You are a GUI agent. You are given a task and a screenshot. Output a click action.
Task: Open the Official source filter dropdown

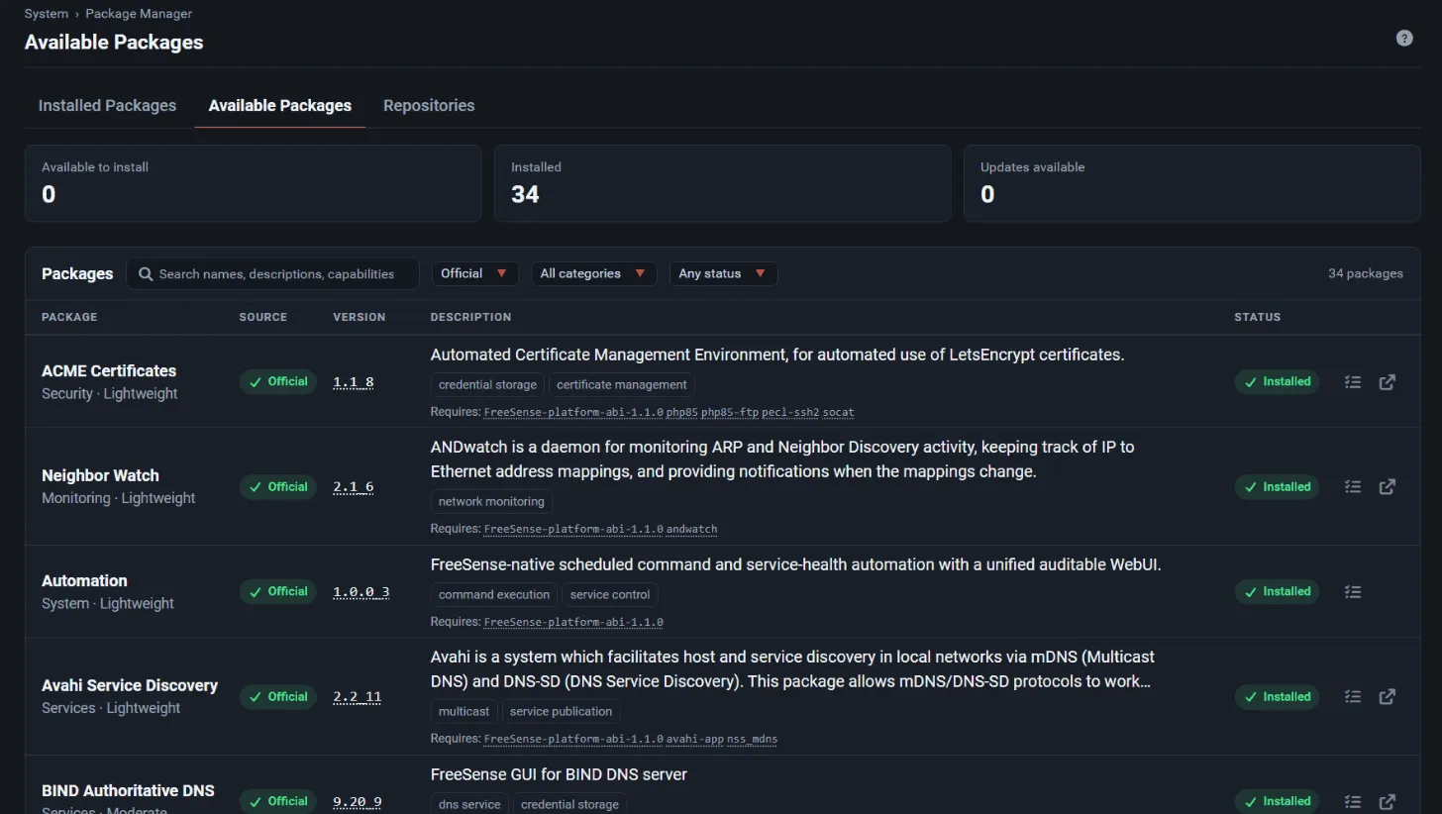tap(475, 273)
